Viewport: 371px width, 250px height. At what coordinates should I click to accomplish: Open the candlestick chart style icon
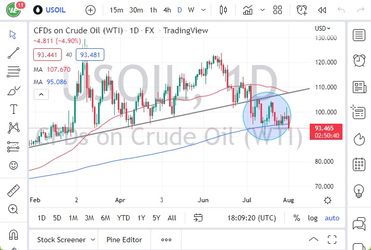point(224,10)
